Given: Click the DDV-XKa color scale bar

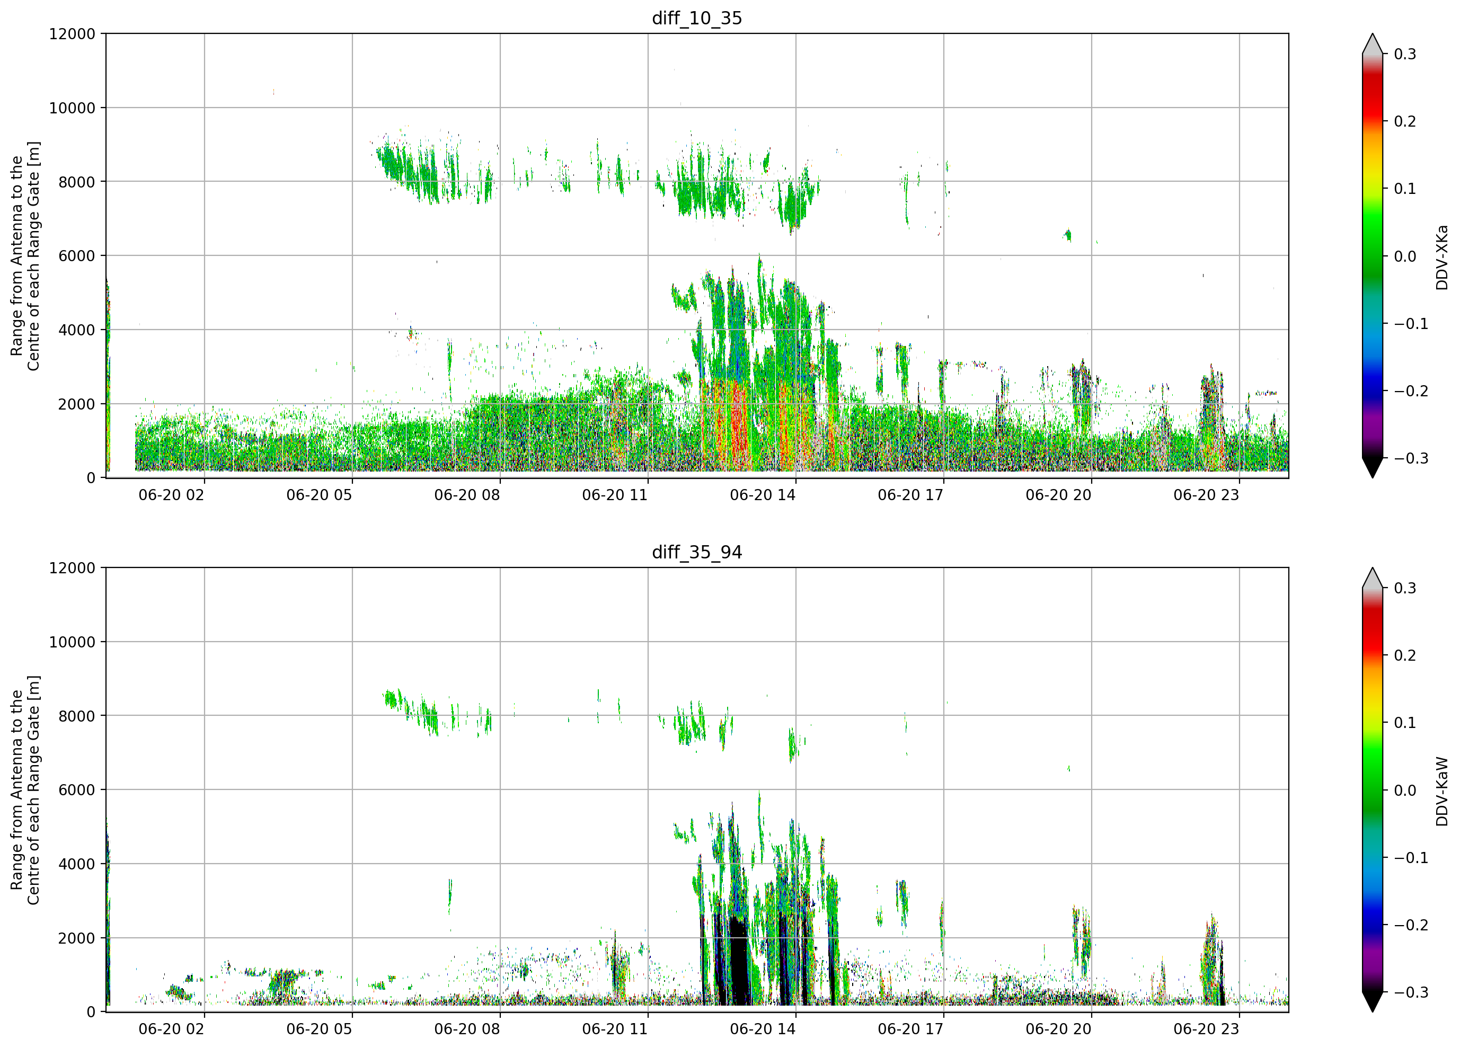Looking at the screenshot, I should pos(1373,255).
